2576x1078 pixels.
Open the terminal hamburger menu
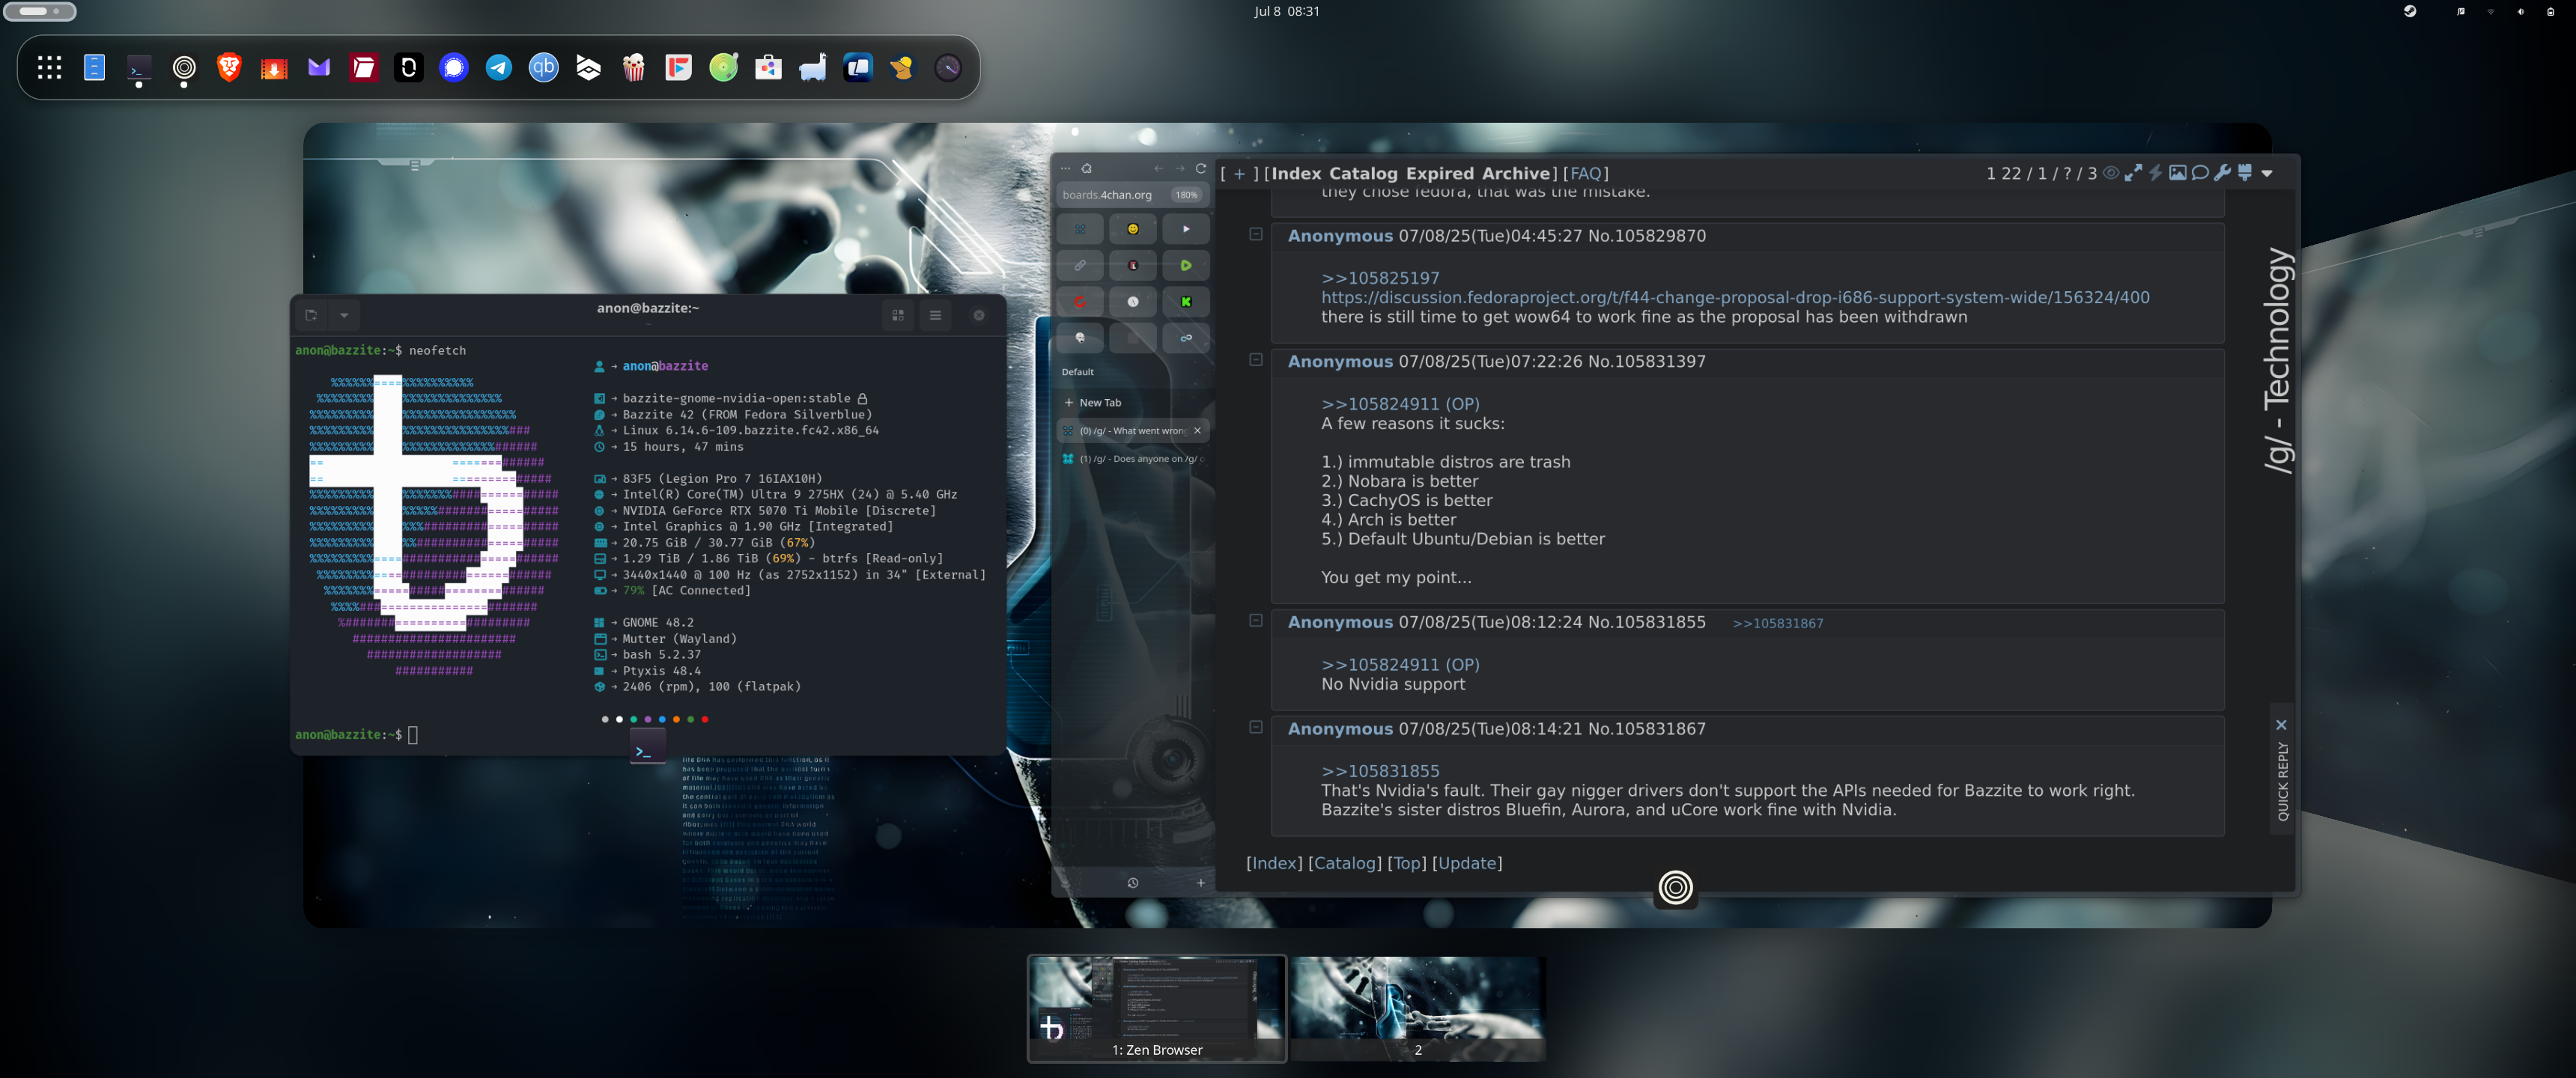click(935, 315)
